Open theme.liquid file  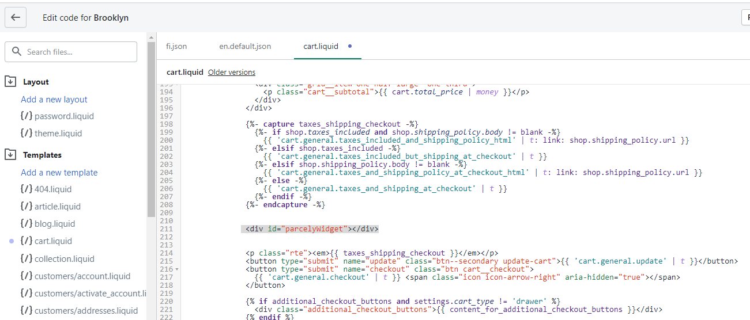pos(58,134)
